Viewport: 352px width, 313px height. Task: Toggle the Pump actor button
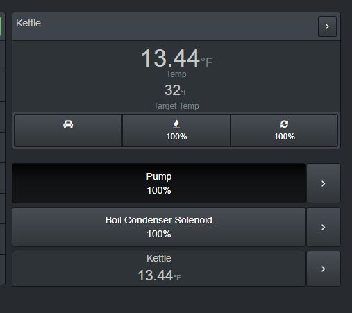tap(159, 183)
